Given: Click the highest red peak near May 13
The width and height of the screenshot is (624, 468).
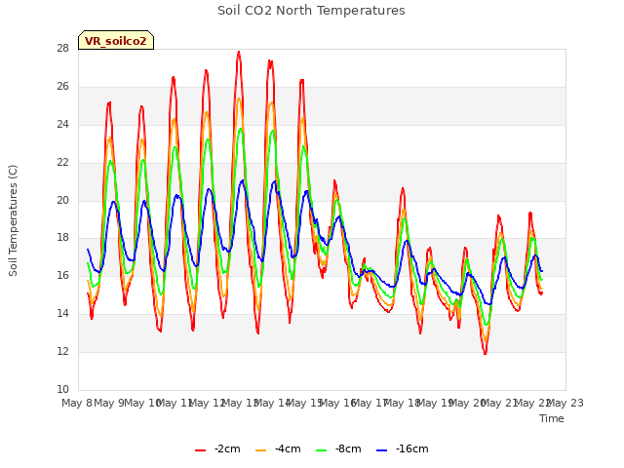Looking at the screenshot, I should click(x=239, y=52).
